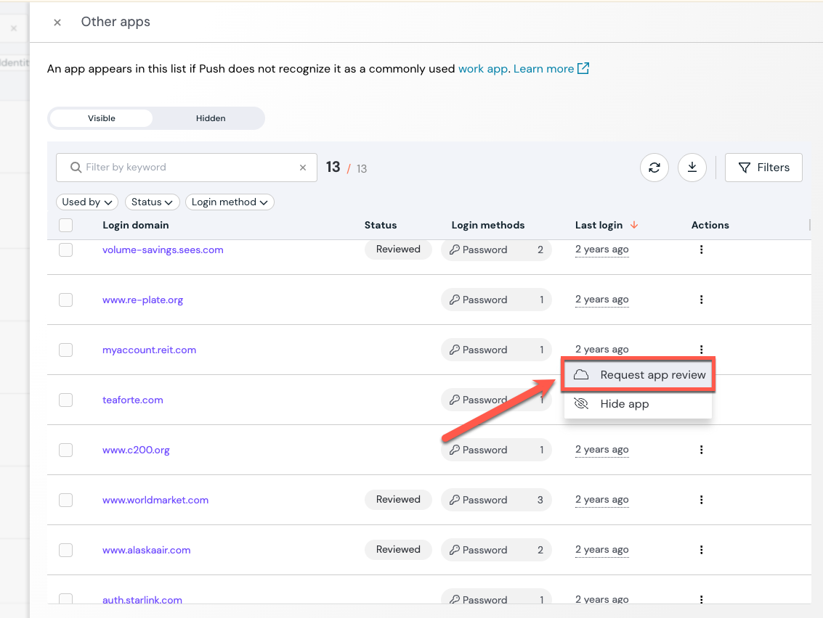Open actions menu for www.worldmarket.com
This screenshot has height=618, width=823.
coord(701,500)
